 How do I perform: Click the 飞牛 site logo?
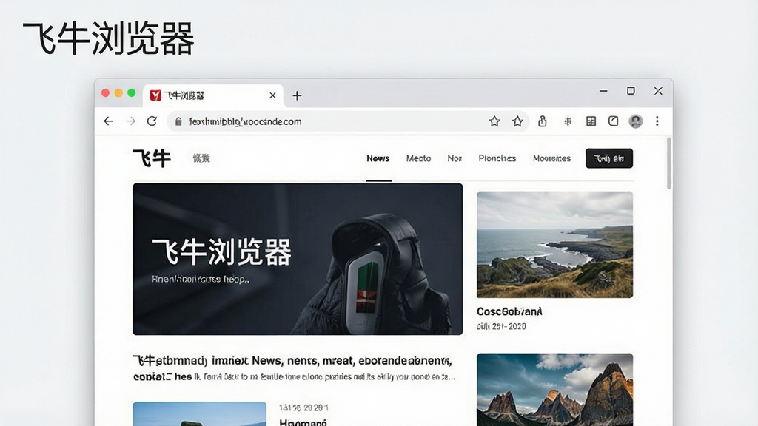tap(152, 158)
